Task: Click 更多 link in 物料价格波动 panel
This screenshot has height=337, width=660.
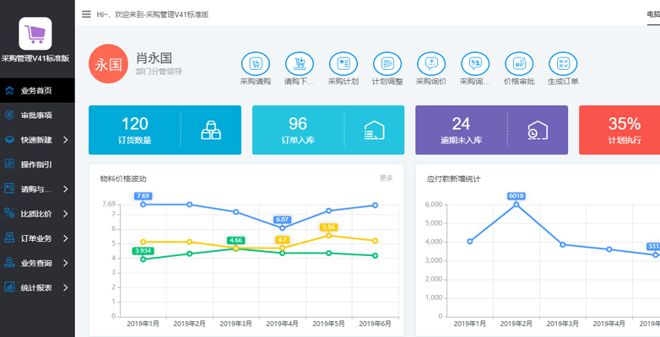Action: click(386, 178)
